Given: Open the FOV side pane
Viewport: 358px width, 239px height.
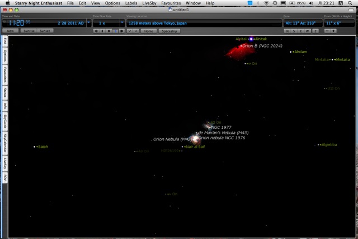Looking at the screenshot, I should 5,177.
